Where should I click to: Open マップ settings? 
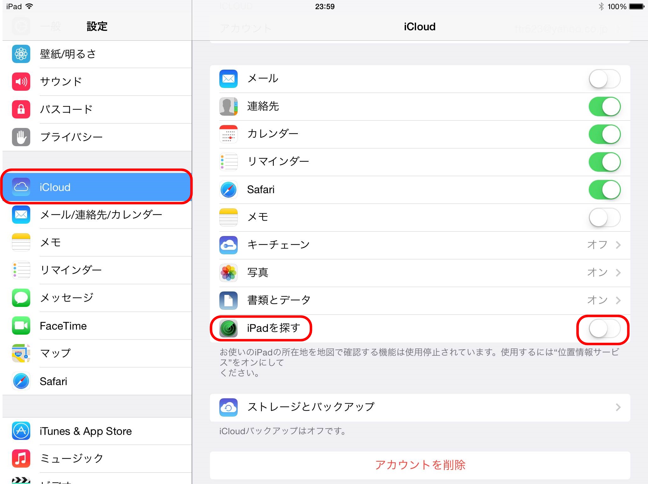pos(97,353)
